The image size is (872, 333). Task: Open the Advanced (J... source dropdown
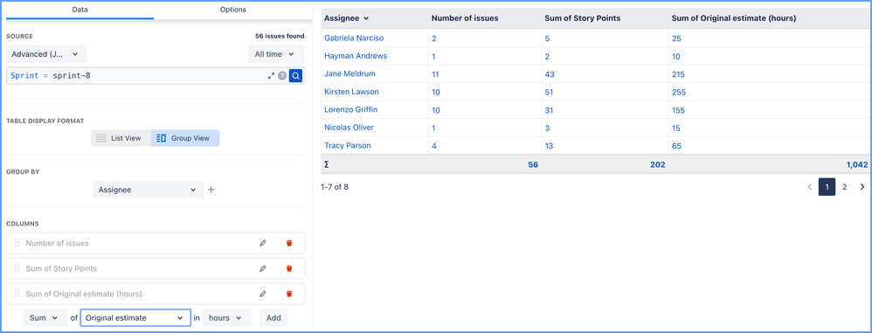46,54
